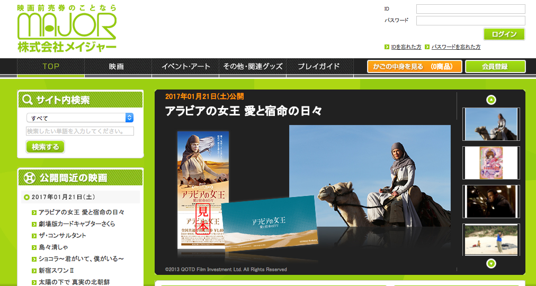Select the dark man portrait thumbnail
The width and height of the screenshot is (536, 286).
pos(491,201)
